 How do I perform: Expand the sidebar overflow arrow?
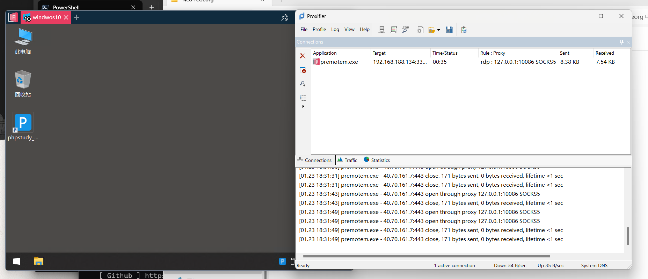coord(303,107)
